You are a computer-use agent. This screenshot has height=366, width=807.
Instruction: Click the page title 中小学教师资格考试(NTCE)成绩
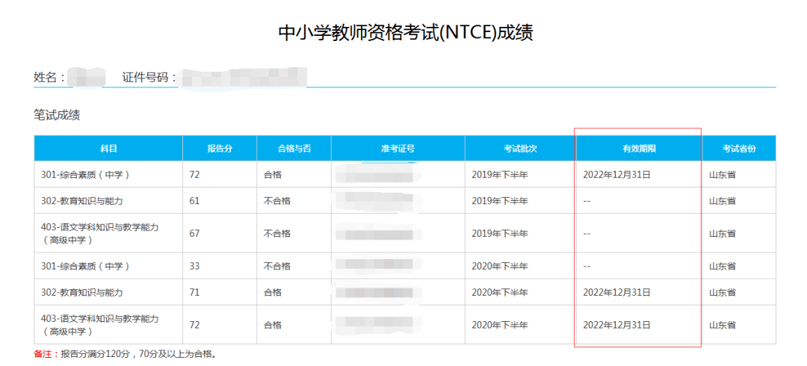[405, 33]
